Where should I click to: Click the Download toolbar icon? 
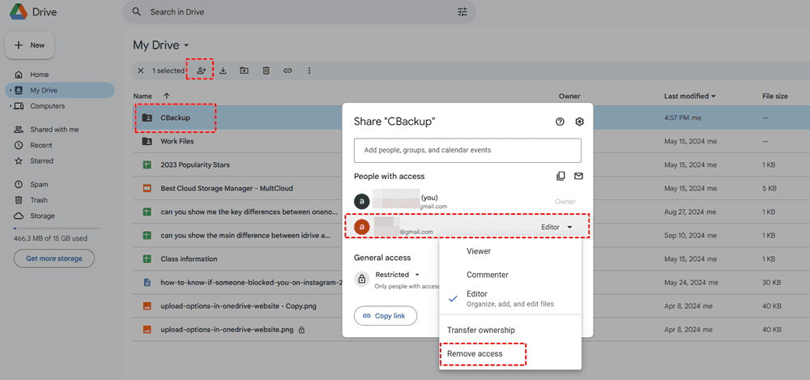[x=224, y=70]
